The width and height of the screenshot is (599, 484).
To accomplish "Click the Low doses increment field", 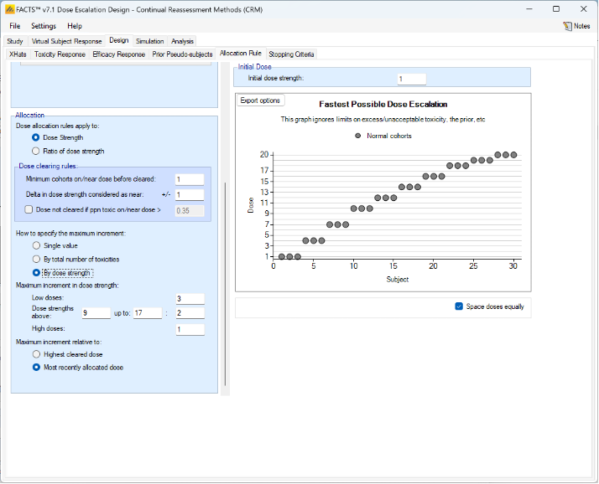I will pyautogui.click(x=190, y=299).
